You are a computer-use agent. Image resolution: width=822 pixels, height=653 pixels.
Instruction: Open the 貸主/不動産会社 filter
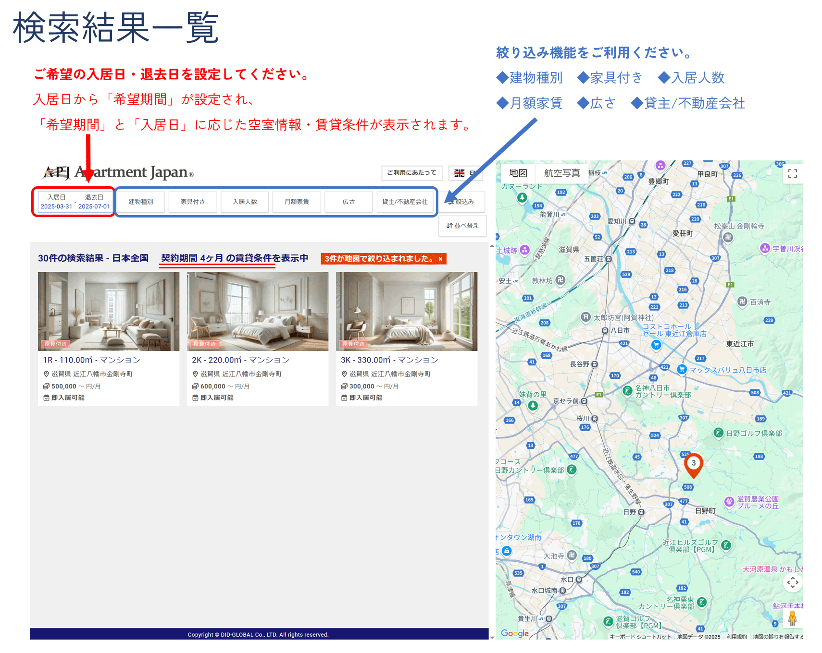(405, 202)
